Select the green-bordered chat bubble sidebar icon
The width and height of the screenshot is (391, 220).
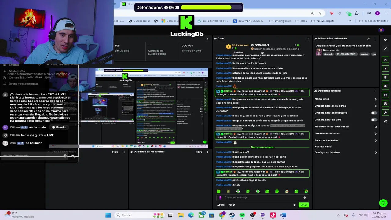pyautogui.click(x=386, y=86)
